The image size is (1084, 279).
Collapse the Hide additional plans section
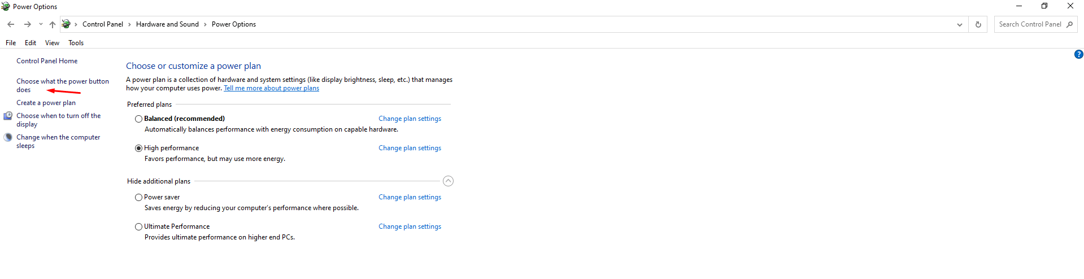448,181
